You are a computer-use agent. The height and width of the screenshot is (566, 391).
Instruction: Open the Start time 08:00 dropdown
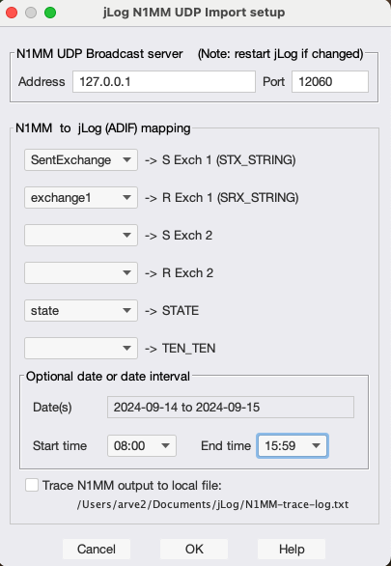pyautogui.click(x=142, y=446)
